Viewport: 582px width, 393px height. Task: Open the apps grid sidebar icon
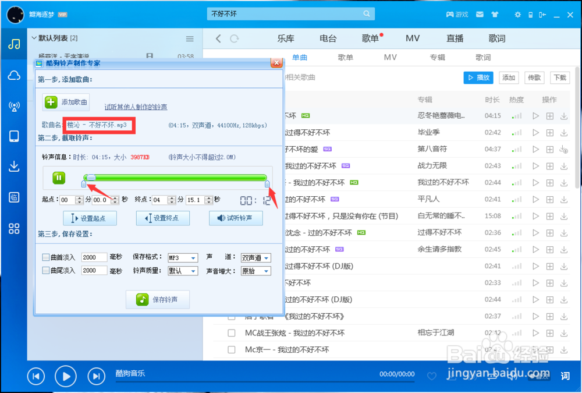(x=14, y=228)
